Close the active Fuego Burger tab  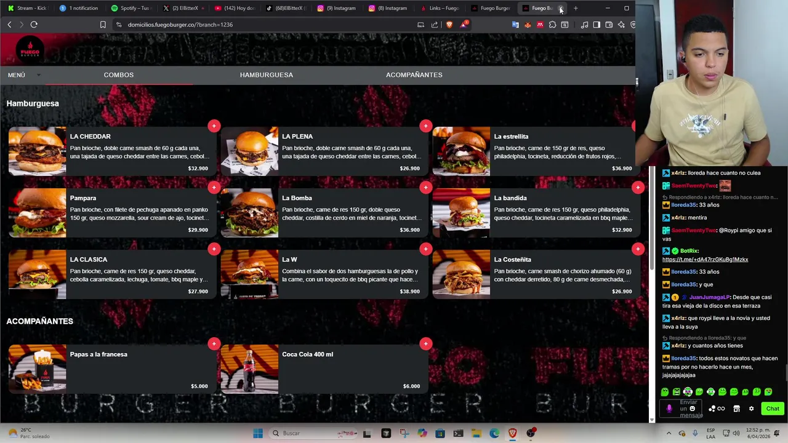tap(560, 8)
